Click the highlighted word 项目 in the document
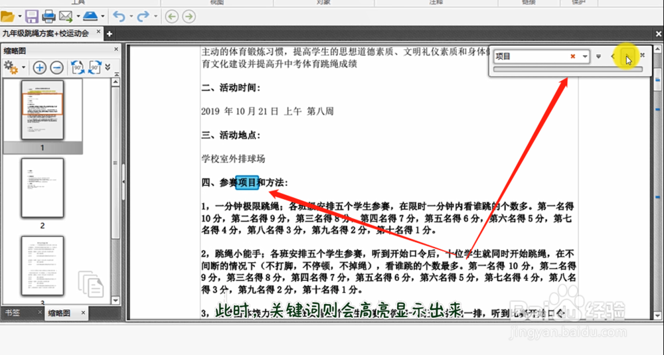 coord(247,182)
